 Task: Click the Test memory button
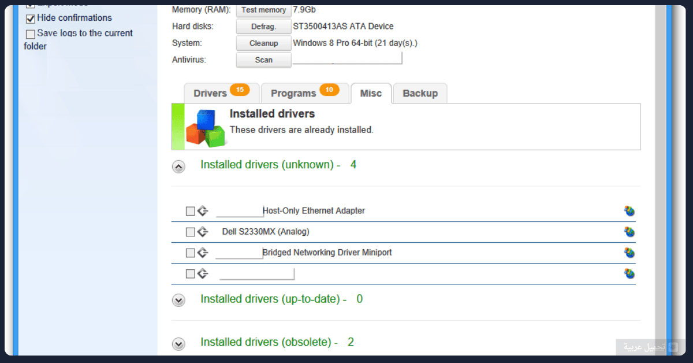(263, 10)
